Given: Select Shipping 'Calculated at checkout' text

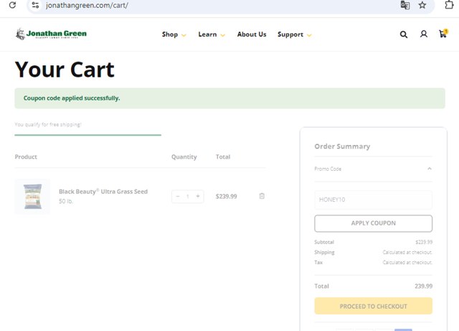Looking at the screenshot, I should pyautogui.click(x=407, y=252).
